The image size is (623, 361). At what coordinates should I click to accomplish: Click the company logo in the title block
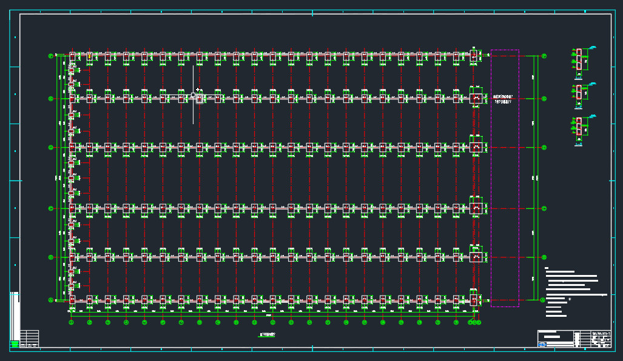(542, 345)
